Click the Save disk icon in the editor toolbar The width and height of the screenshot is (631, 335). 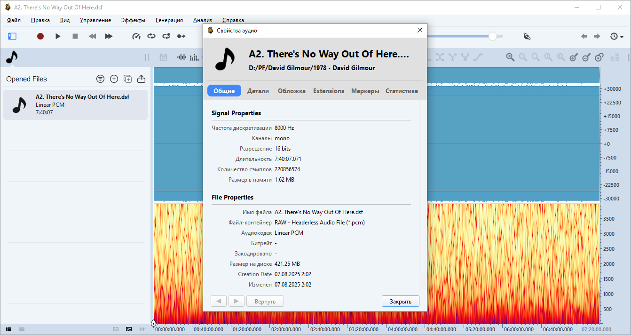pos(164,57)
